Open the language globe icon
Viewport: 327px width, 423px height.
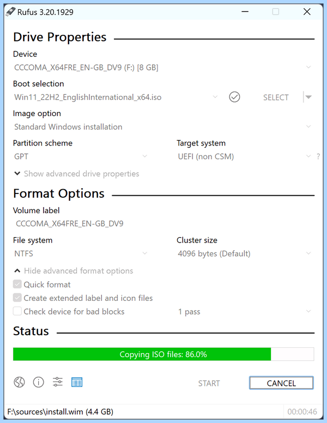pos(19,382)
